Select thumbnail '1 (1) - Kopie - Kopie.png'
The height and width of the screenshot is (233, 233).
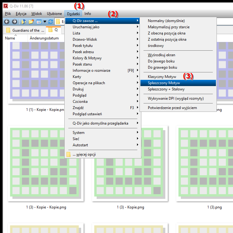pyautogui.click(x=36, y=73)
